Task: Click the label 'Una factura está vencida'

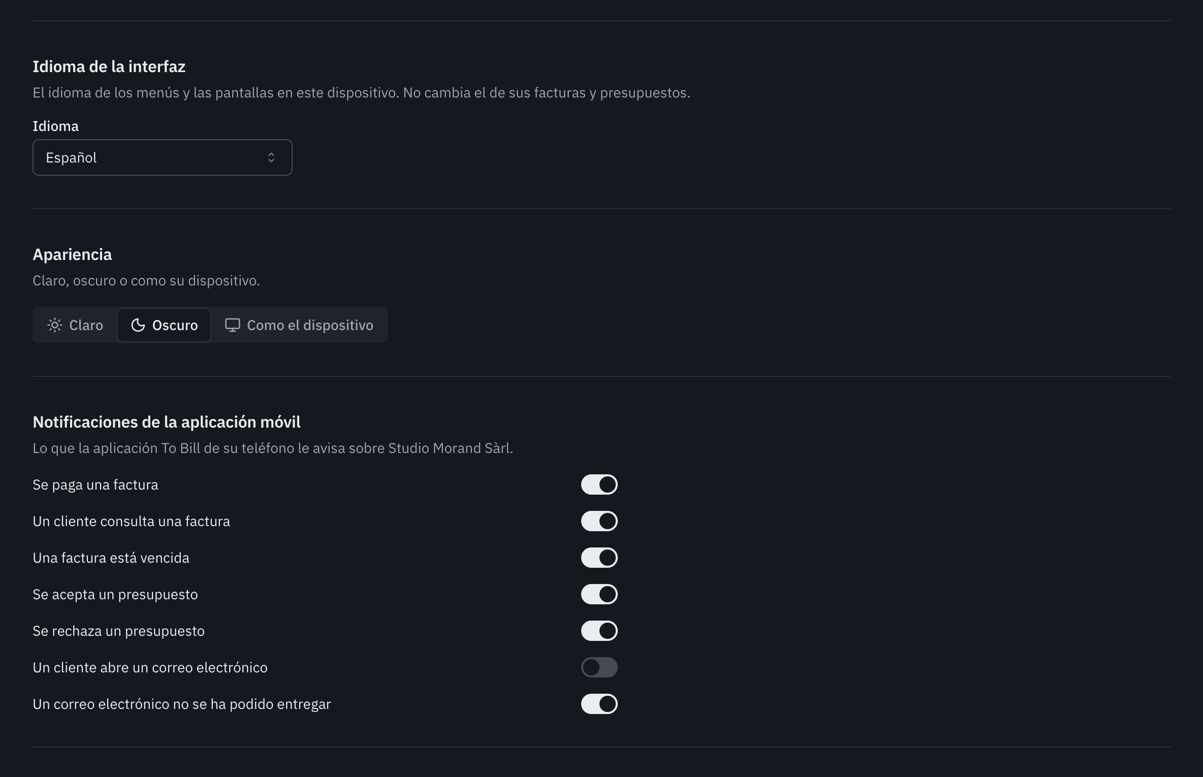Action: point(111,558)
